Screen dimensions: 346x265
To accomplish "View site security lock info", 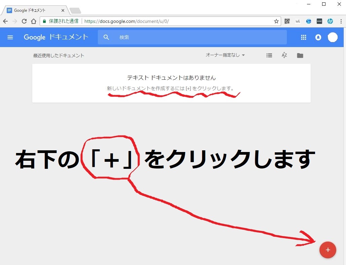I will click(44, 21).
